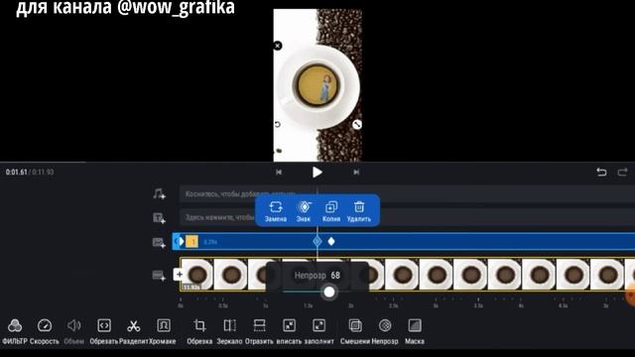635x357 pixels.
Task: Select the Объем volume tool
Action: click(x=74, y=331)
